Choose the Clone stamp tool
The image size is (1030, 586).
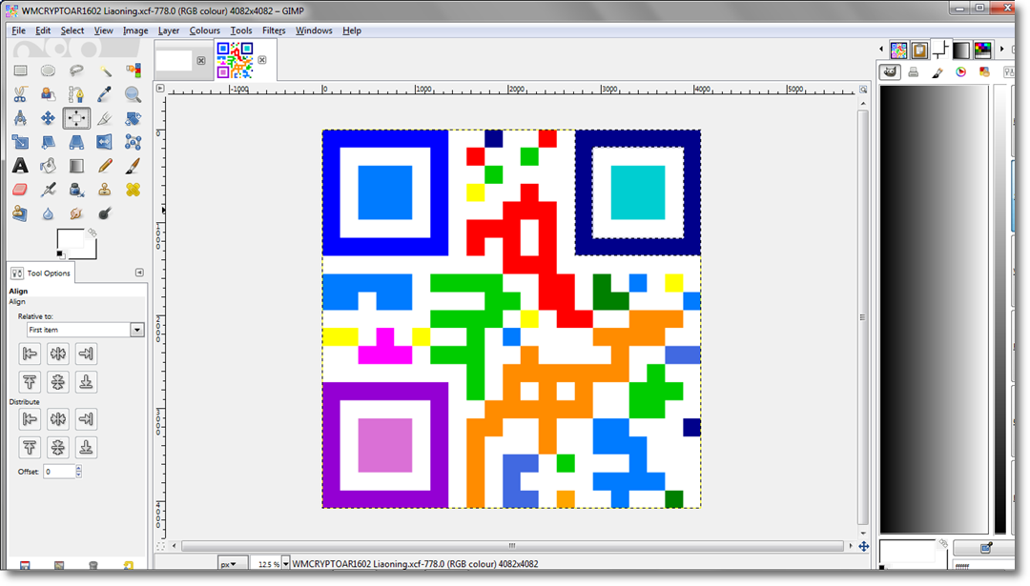(105, 190)
